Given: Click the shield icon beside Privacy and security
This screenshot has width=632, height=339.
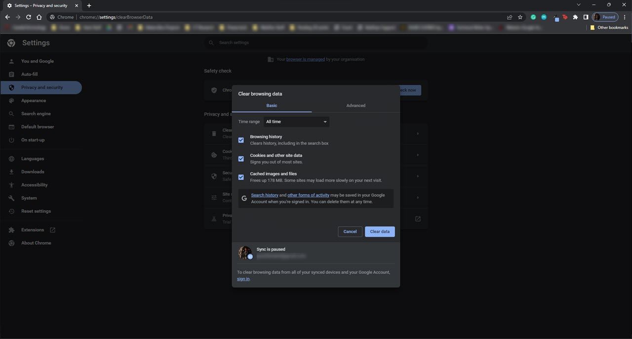Looking at the screenshot, I should click(11, 88).
